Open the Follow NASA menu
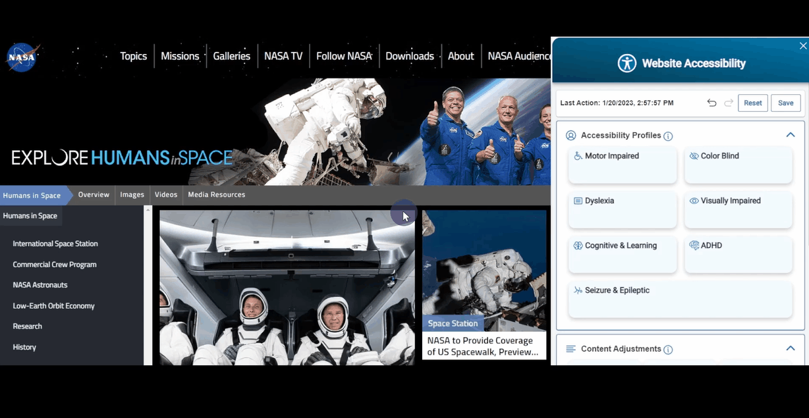The image size is (809, 418). 344,56
